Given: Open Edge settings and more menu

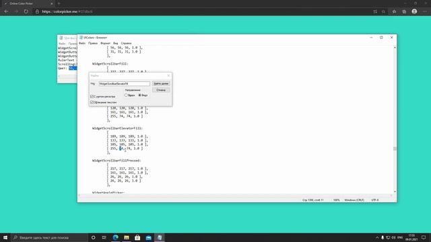Looking at the screenshot, I should tap(425, 11).
